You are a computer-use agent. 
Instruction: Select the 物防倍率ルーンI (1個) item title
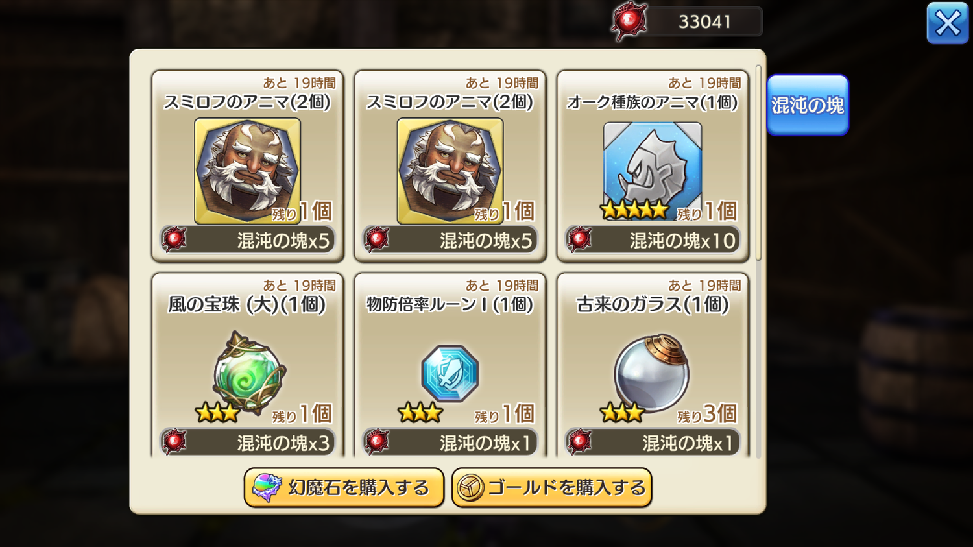(450, 304)
